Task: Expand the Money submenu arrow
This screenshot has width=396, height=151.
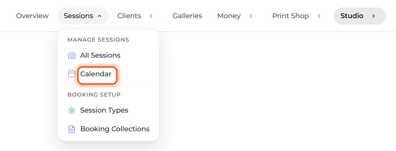Action: (x=251, y=16)
